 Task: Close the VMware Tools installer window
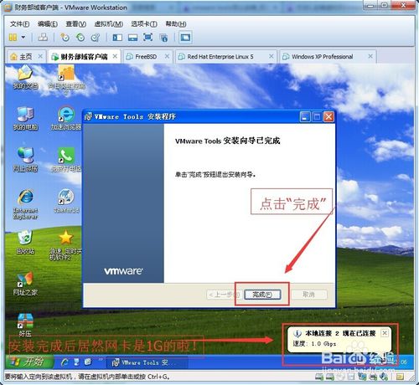[x=328, y=117]
